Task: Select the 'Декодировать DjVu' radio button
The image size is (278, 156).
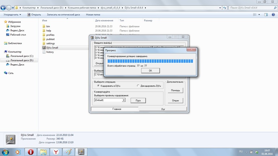Action: click(138, 86)
